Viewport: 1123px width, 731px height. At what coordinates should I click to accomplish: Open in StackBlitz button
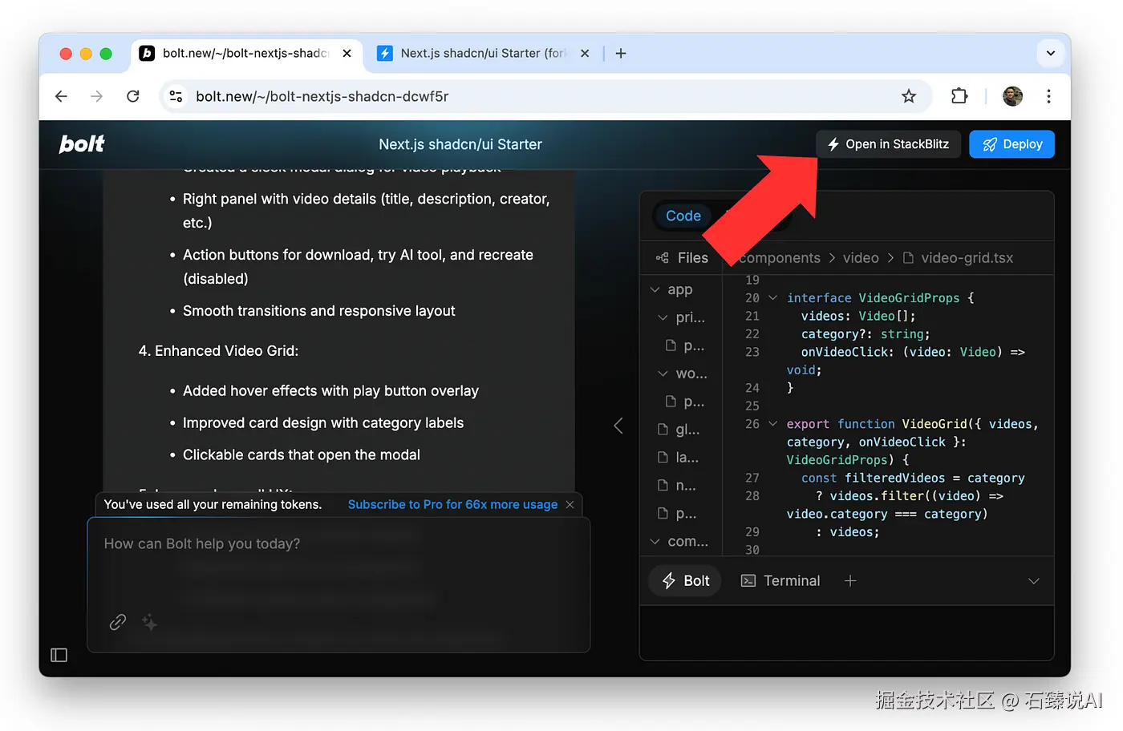(x=888, y=144)
